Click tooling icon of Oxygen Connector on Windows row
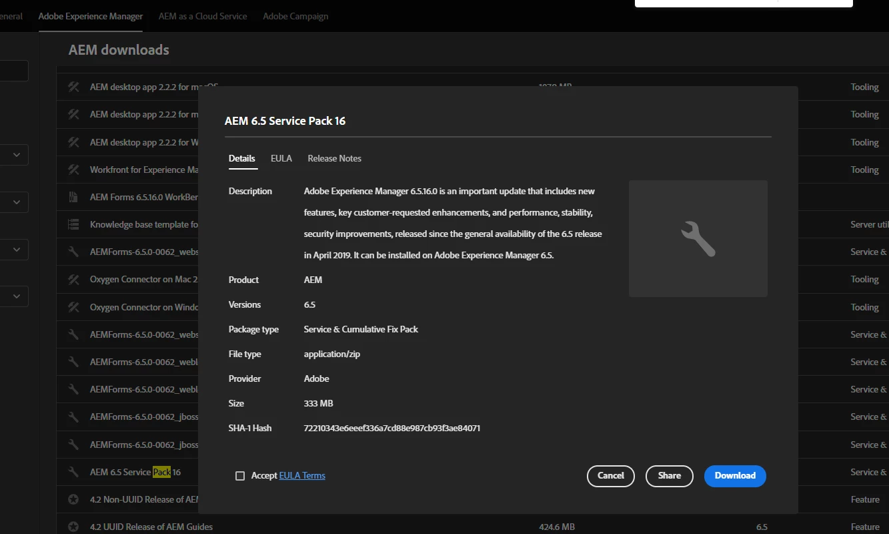The height and width of the screenshot is (534, 889). pyautogui.click(x=74, y=307)
